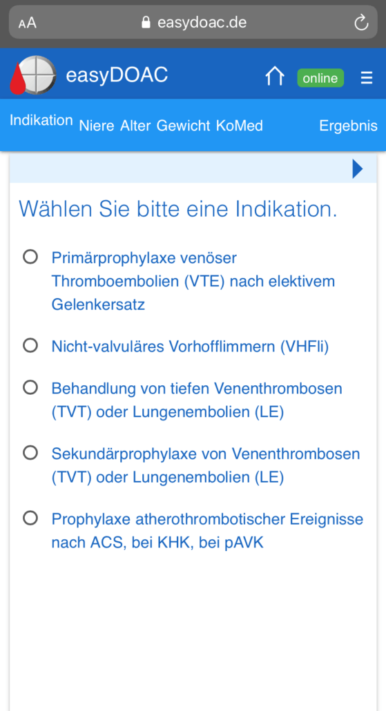Click the easyDOAC title text
The image size is (386, 711).
pos(117,75)
